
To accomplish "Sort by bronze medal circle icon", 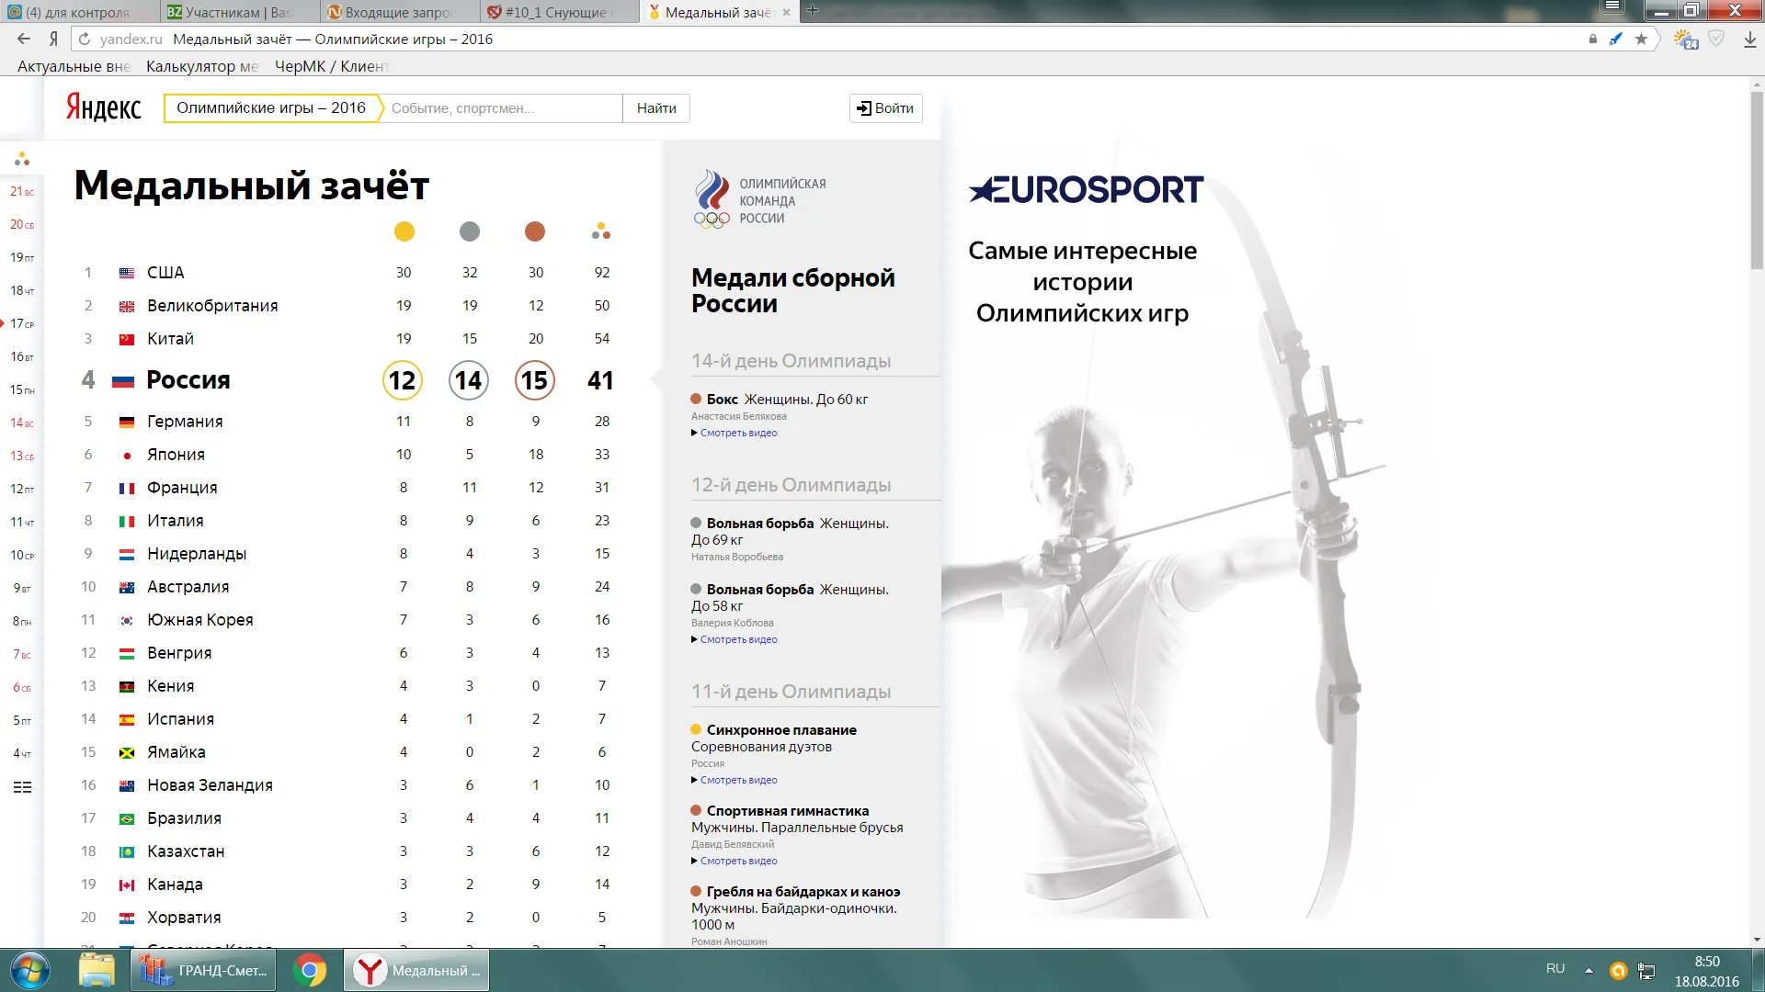I will 535,231.
